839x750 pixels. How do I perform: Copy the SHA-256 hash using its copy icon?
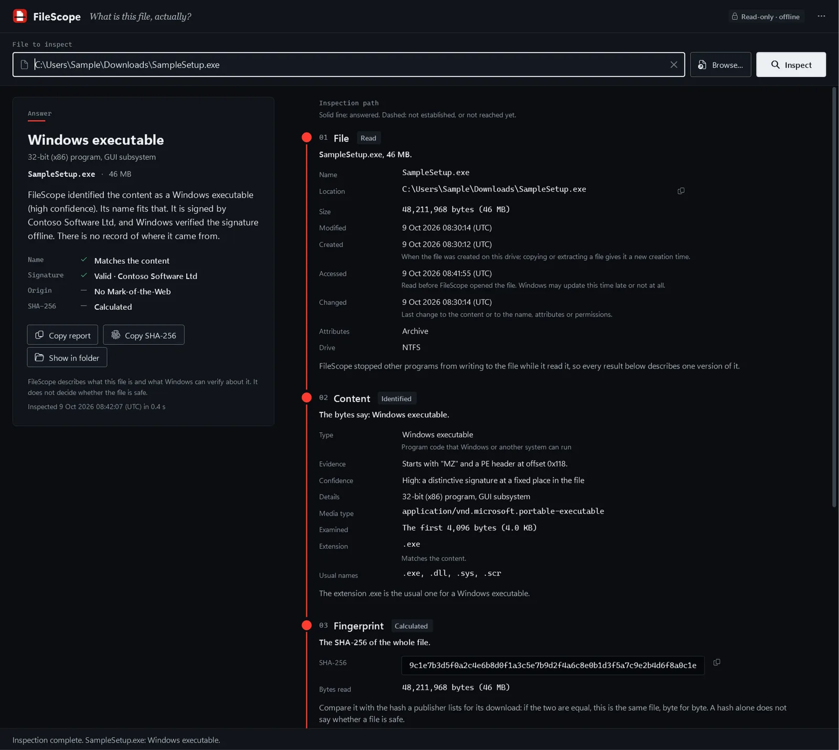coord(717,662)
